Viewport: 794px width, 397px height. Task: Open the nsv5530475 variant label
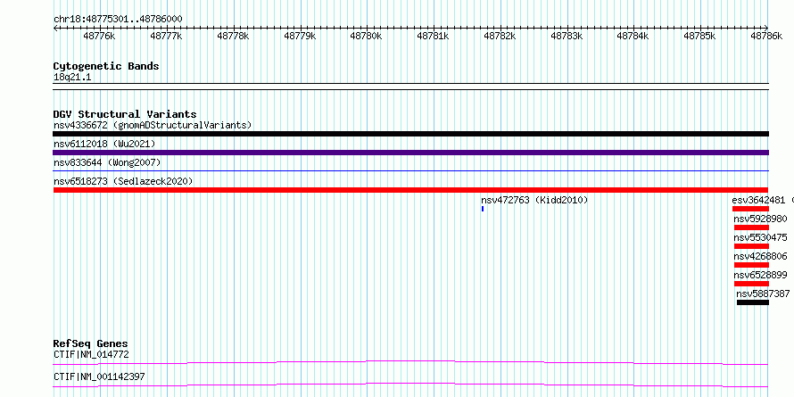tap(761, 237)
